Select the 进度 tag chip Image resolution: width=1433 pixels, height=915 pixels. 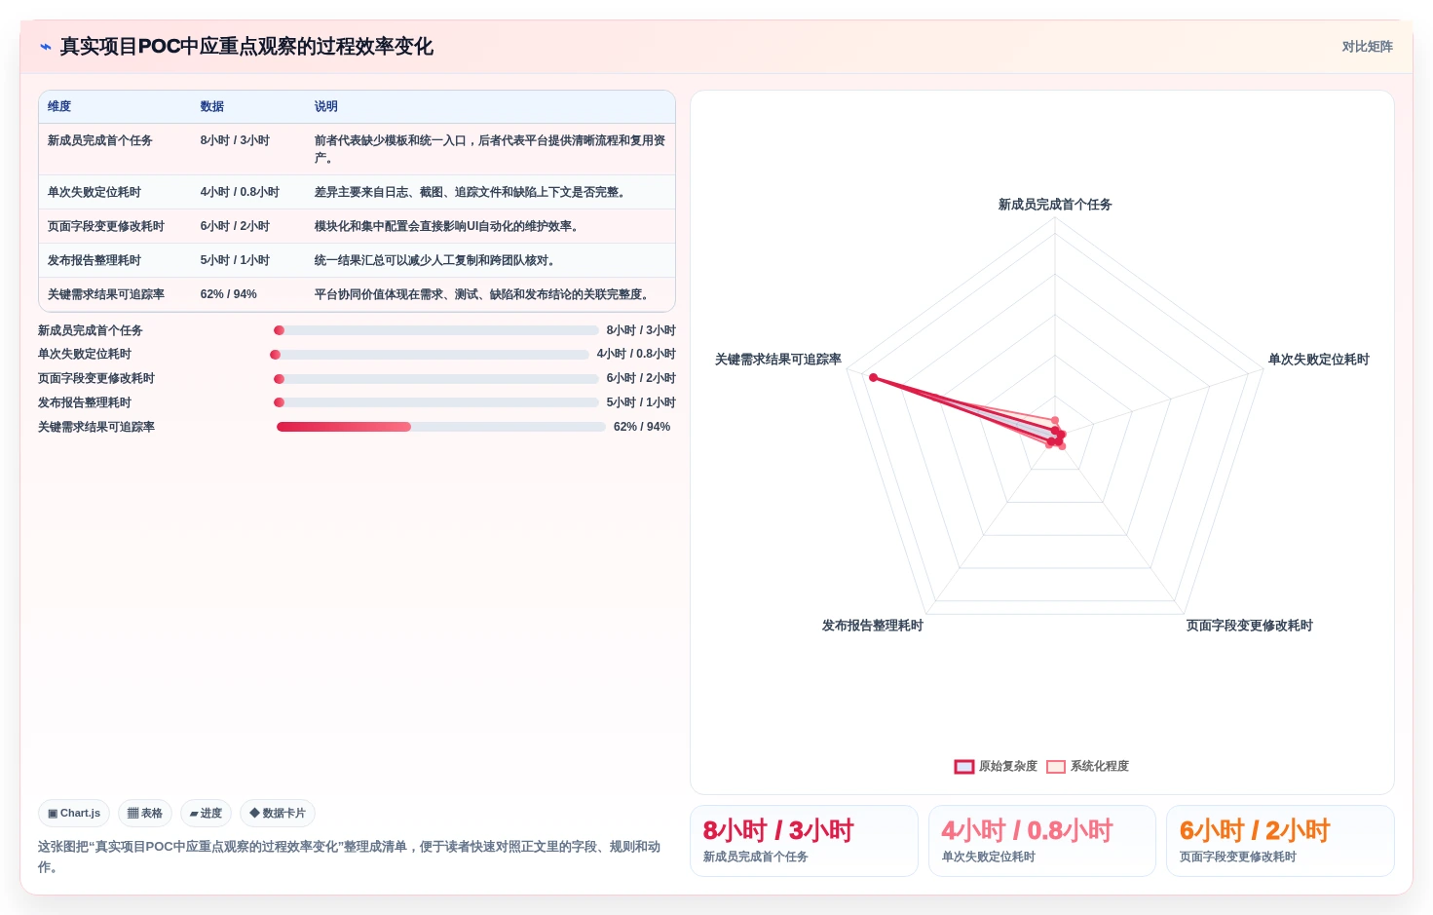tap(206, 813)
